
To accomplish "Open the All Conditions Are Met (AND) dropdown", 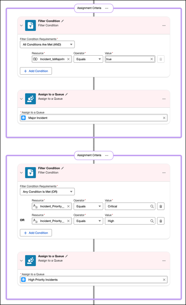I will pos(47,44).
